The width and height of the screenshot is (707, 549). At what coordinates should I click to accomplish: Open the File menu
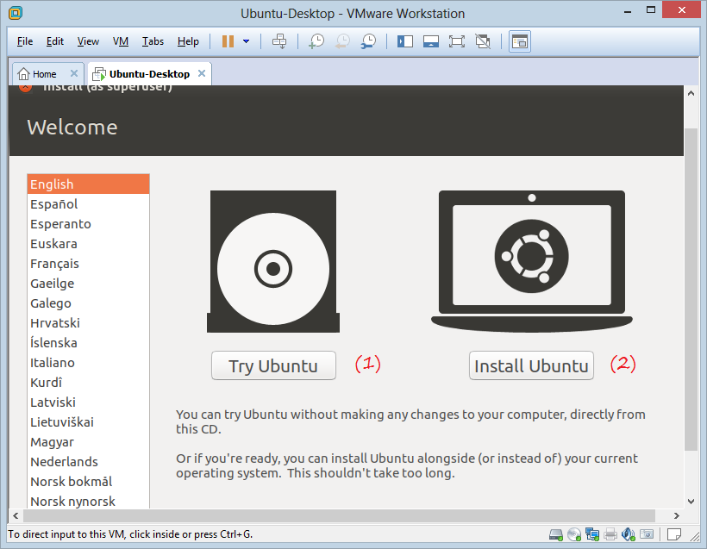click(25, 41)
